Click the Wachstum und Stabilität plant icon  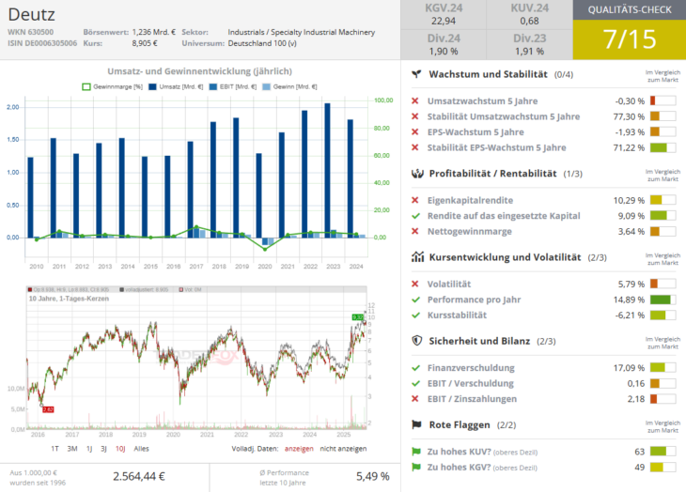pos(416,74)
